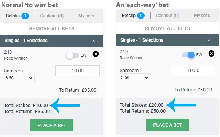
Task: Place a bet in each-way betslip
Action: coord(167,125)
